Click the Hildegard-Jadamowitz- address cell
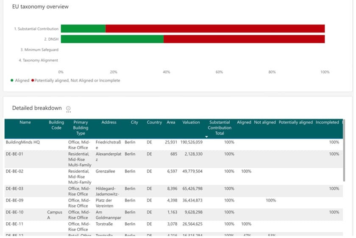The width and height of the screenshot is (356, 238). [x=107, y=191]
